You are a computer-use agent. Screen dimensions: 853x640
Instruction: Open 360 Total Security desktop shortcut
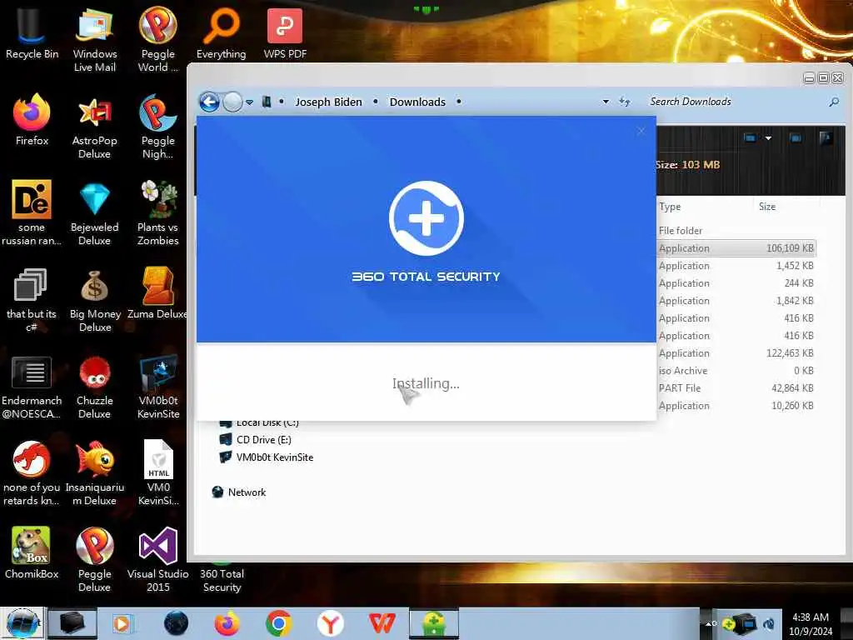(x=222, y=577)
